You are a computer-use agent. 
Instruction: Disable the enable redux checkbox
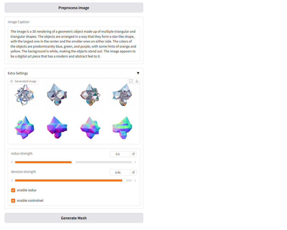click(13, 190)
